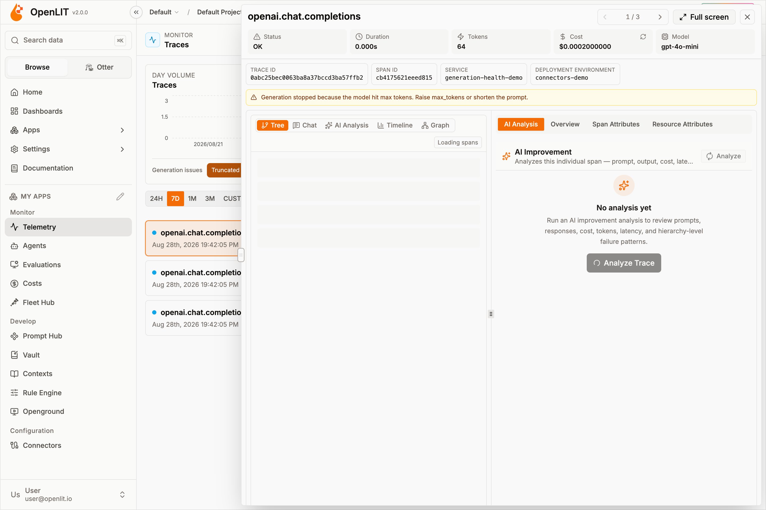766x510 pixels.
Task: Switch to the Graph view tab
Action: coord(435,125)
